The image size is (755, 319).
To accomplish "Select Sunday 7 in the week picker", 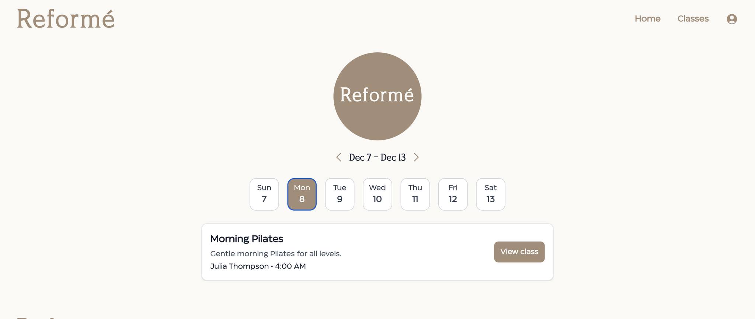I will [264, 194].
